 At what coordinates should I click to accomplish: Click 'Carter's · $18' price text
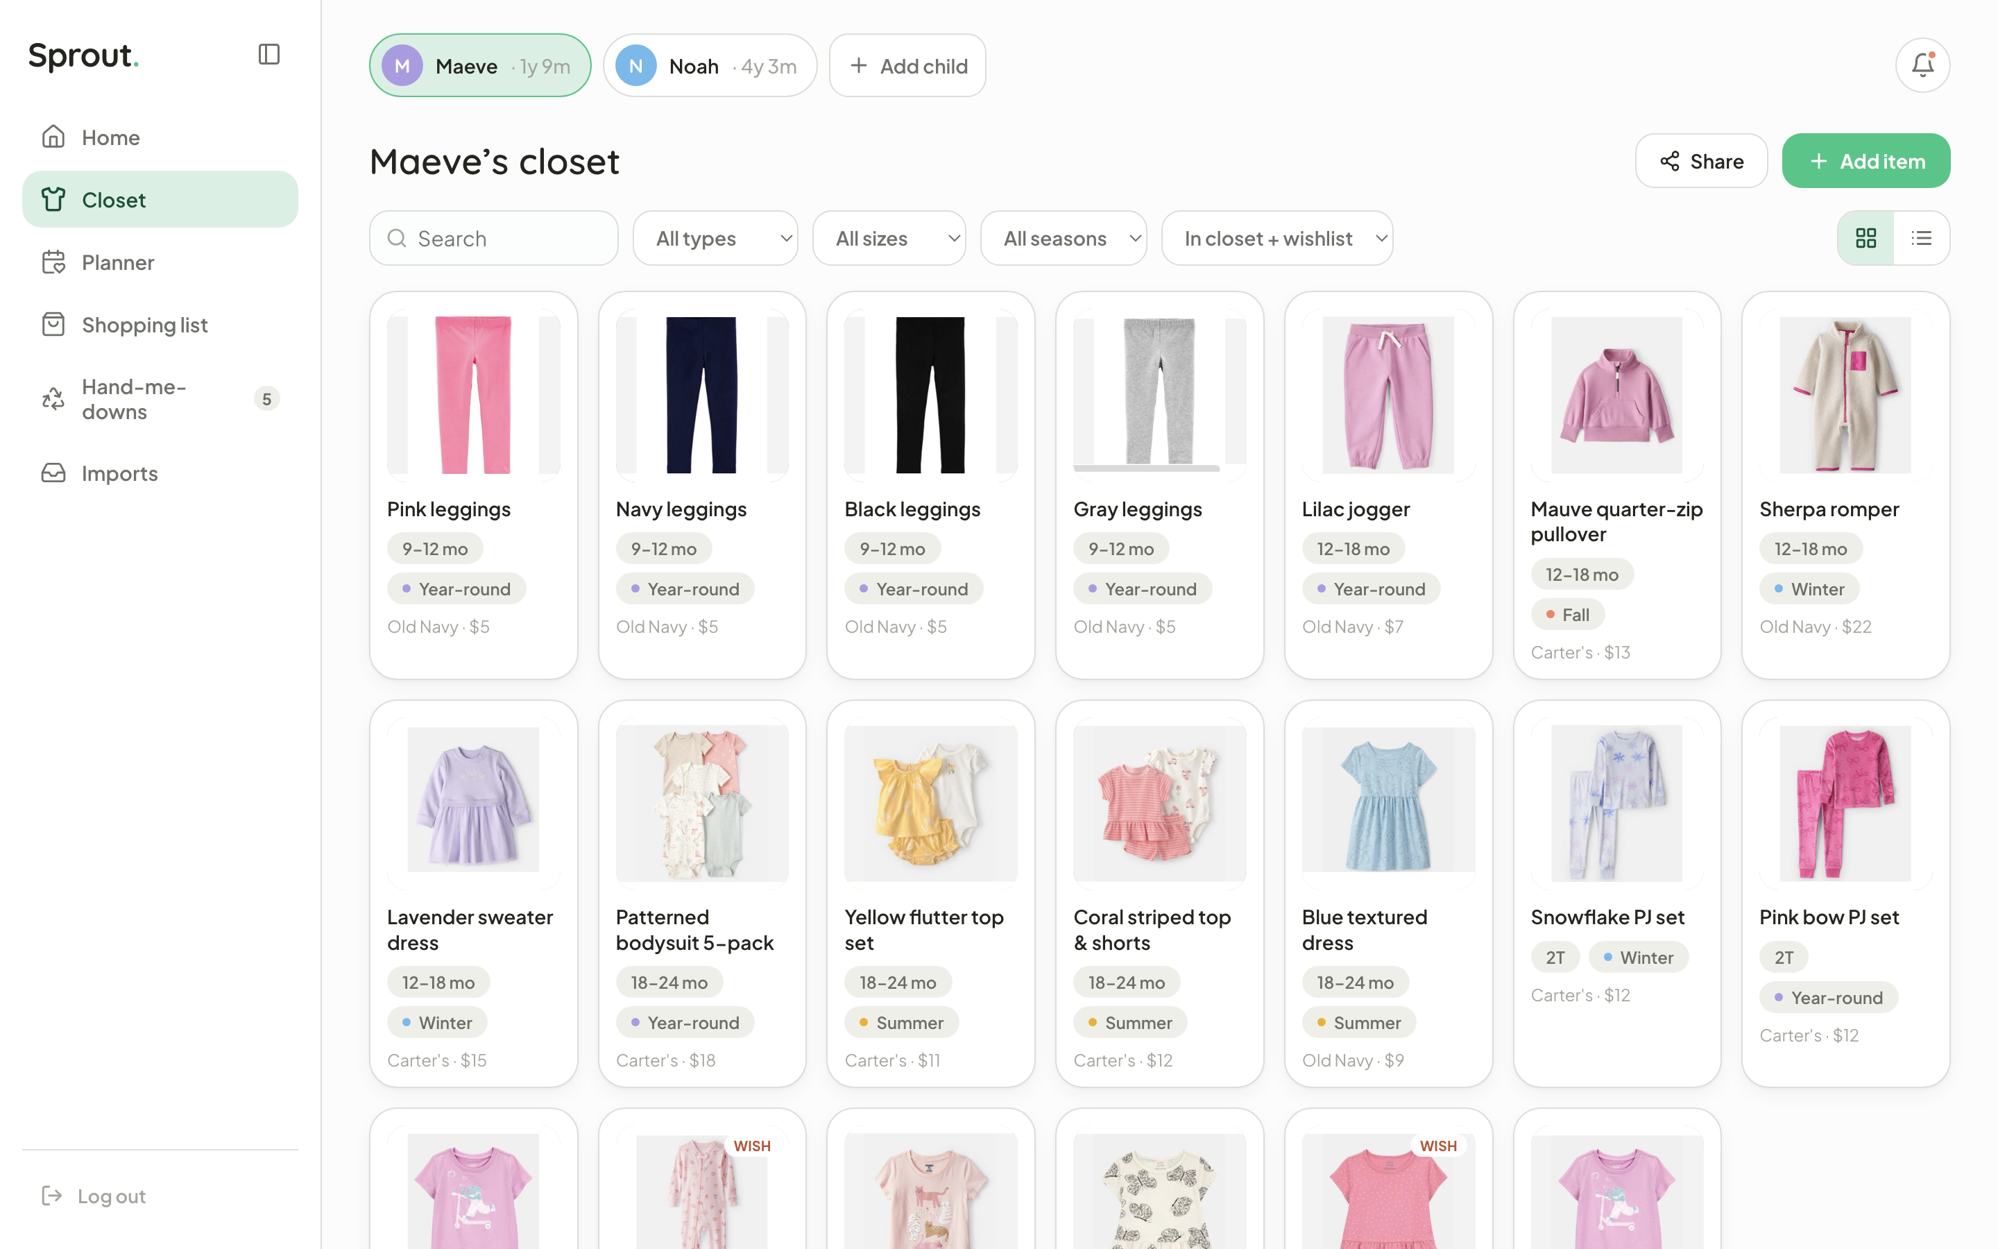(665, 1061)
